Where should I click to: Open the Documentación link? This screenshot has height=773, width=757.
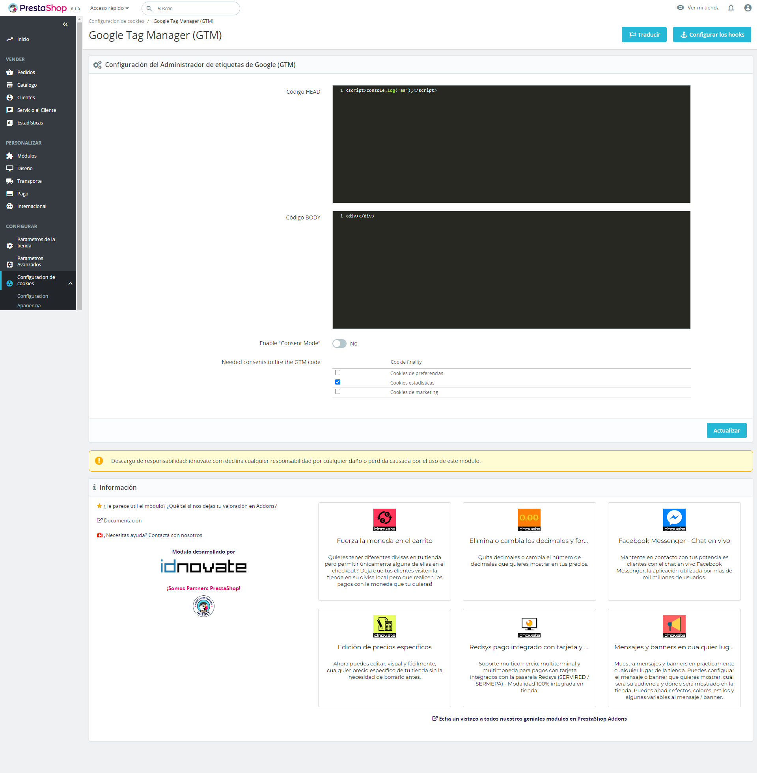(123, 520)
